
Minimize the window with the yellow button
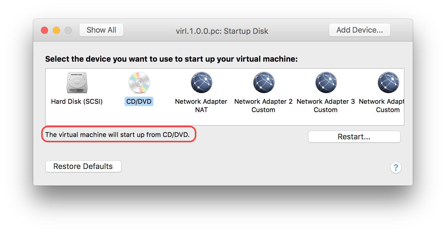pos(56,30)
